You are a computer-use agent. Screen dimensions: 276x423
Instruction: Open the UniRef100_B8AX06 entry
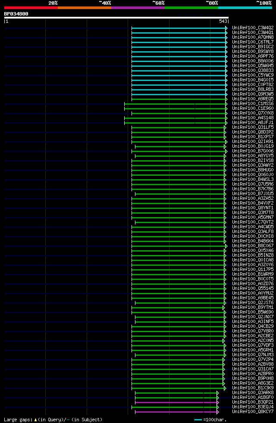[253, 61]
